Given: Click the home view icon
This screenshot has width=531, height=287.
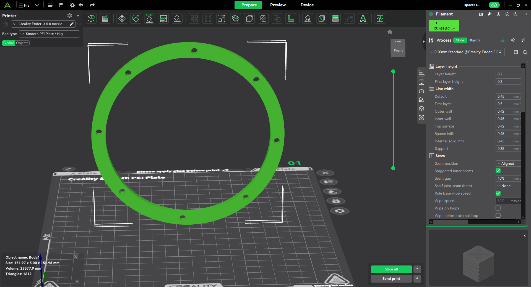Looking at the screenshot, I should [390, 32].
